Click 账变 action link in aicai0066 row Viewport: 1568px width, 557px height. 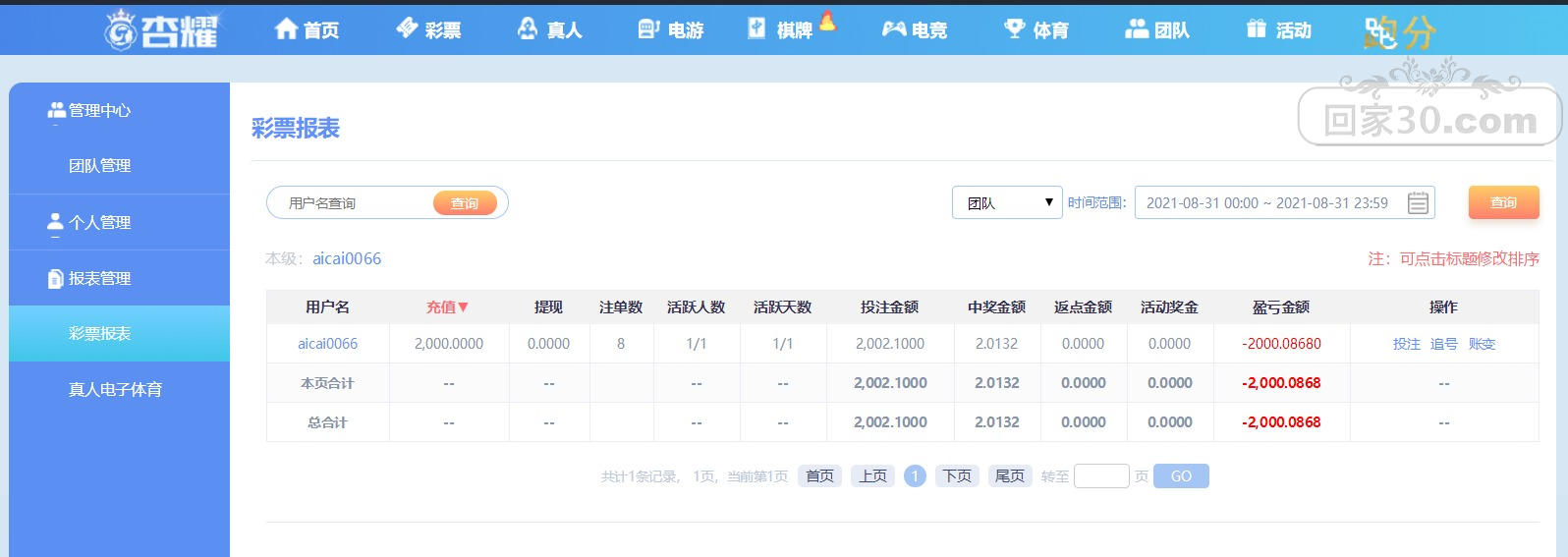click(x=1482, y=344)
